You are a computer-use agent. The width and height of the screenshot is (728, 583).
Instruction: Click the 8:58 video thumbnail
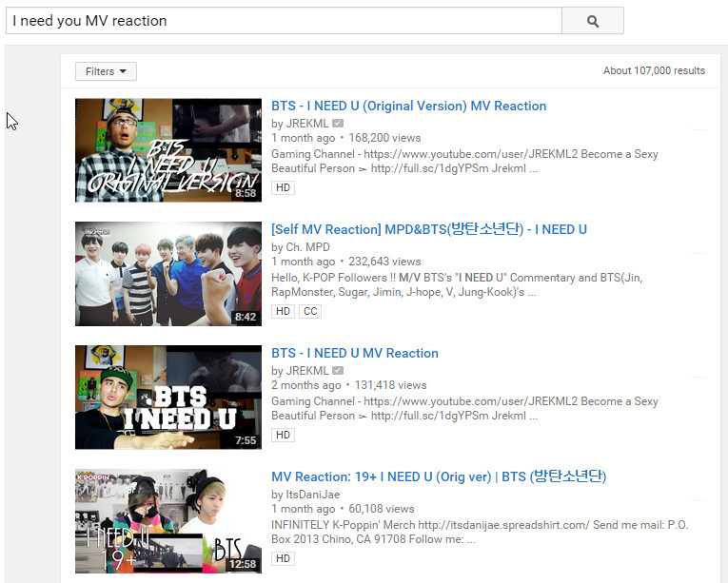tap(168, 150)
